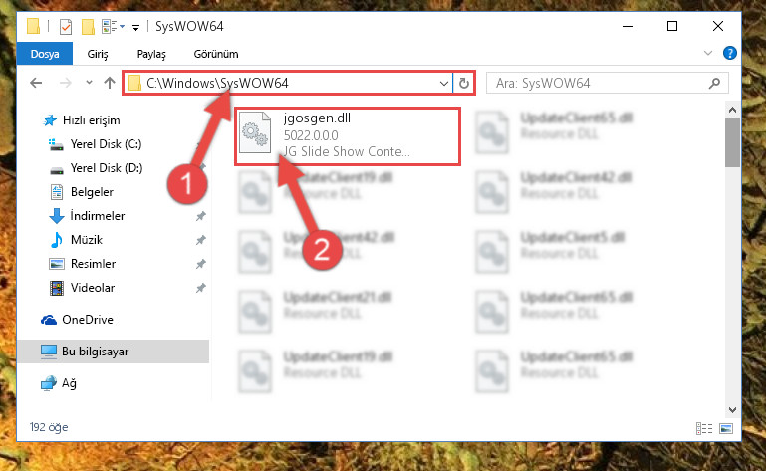Screen dimensions: 766x471
Task: Click the search magnifier icon
Action: (x=714, y=83)
